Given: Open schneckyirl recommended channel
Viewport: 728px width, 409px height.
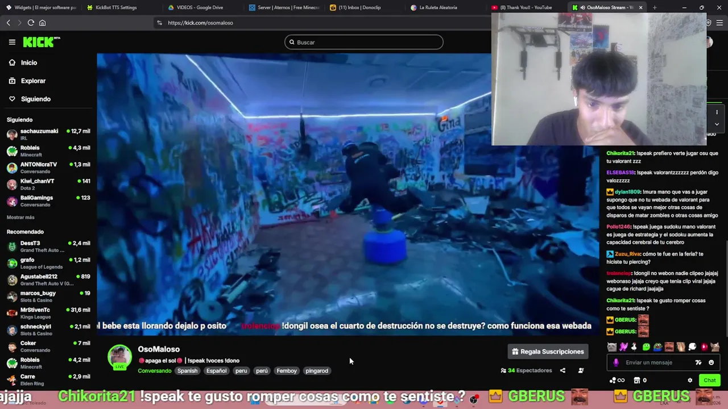Looking at the screenshot, I should point(48,329).
